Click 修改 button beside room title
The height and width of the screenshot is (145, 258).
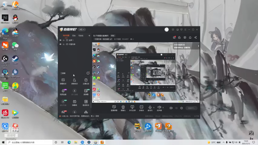pyautogui.click(x=113, y=36)
